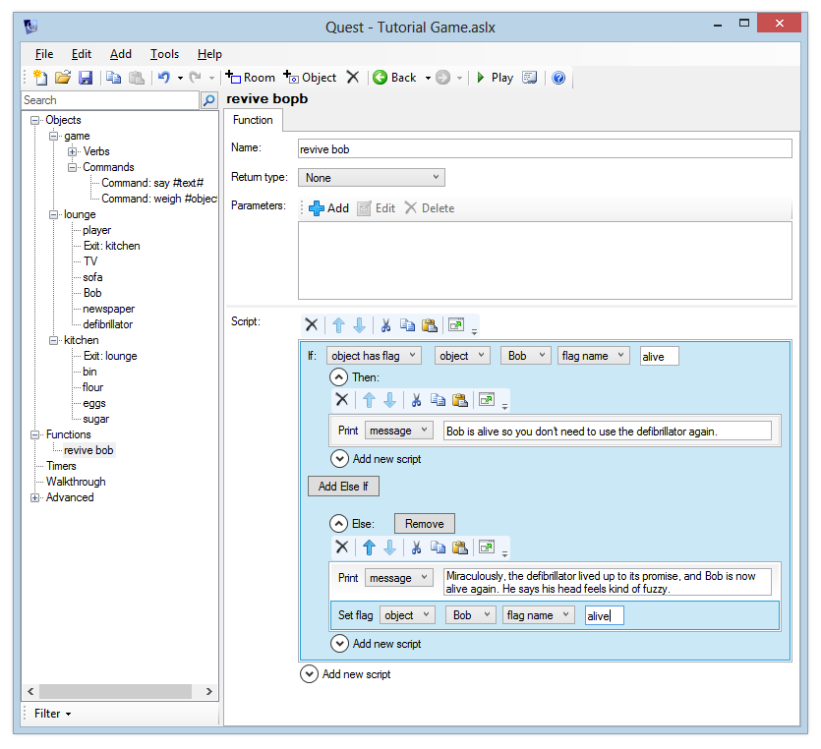Click the Search box in left pane
The image size is (821, 749).
110,100
